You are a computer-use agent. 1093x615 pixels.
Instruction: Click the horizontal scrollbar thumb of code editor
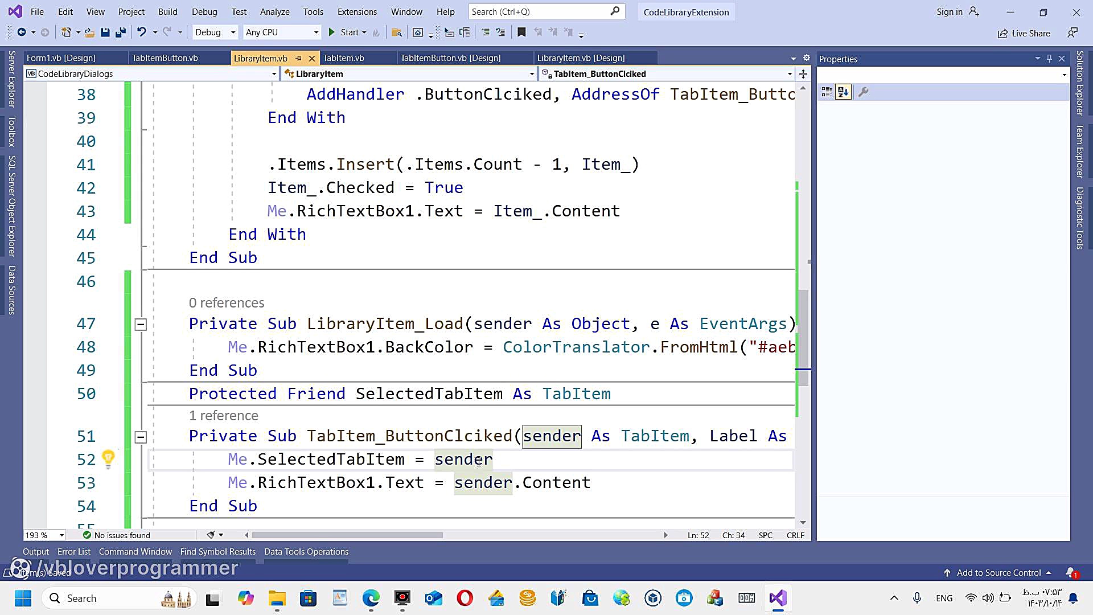(347, 535)
